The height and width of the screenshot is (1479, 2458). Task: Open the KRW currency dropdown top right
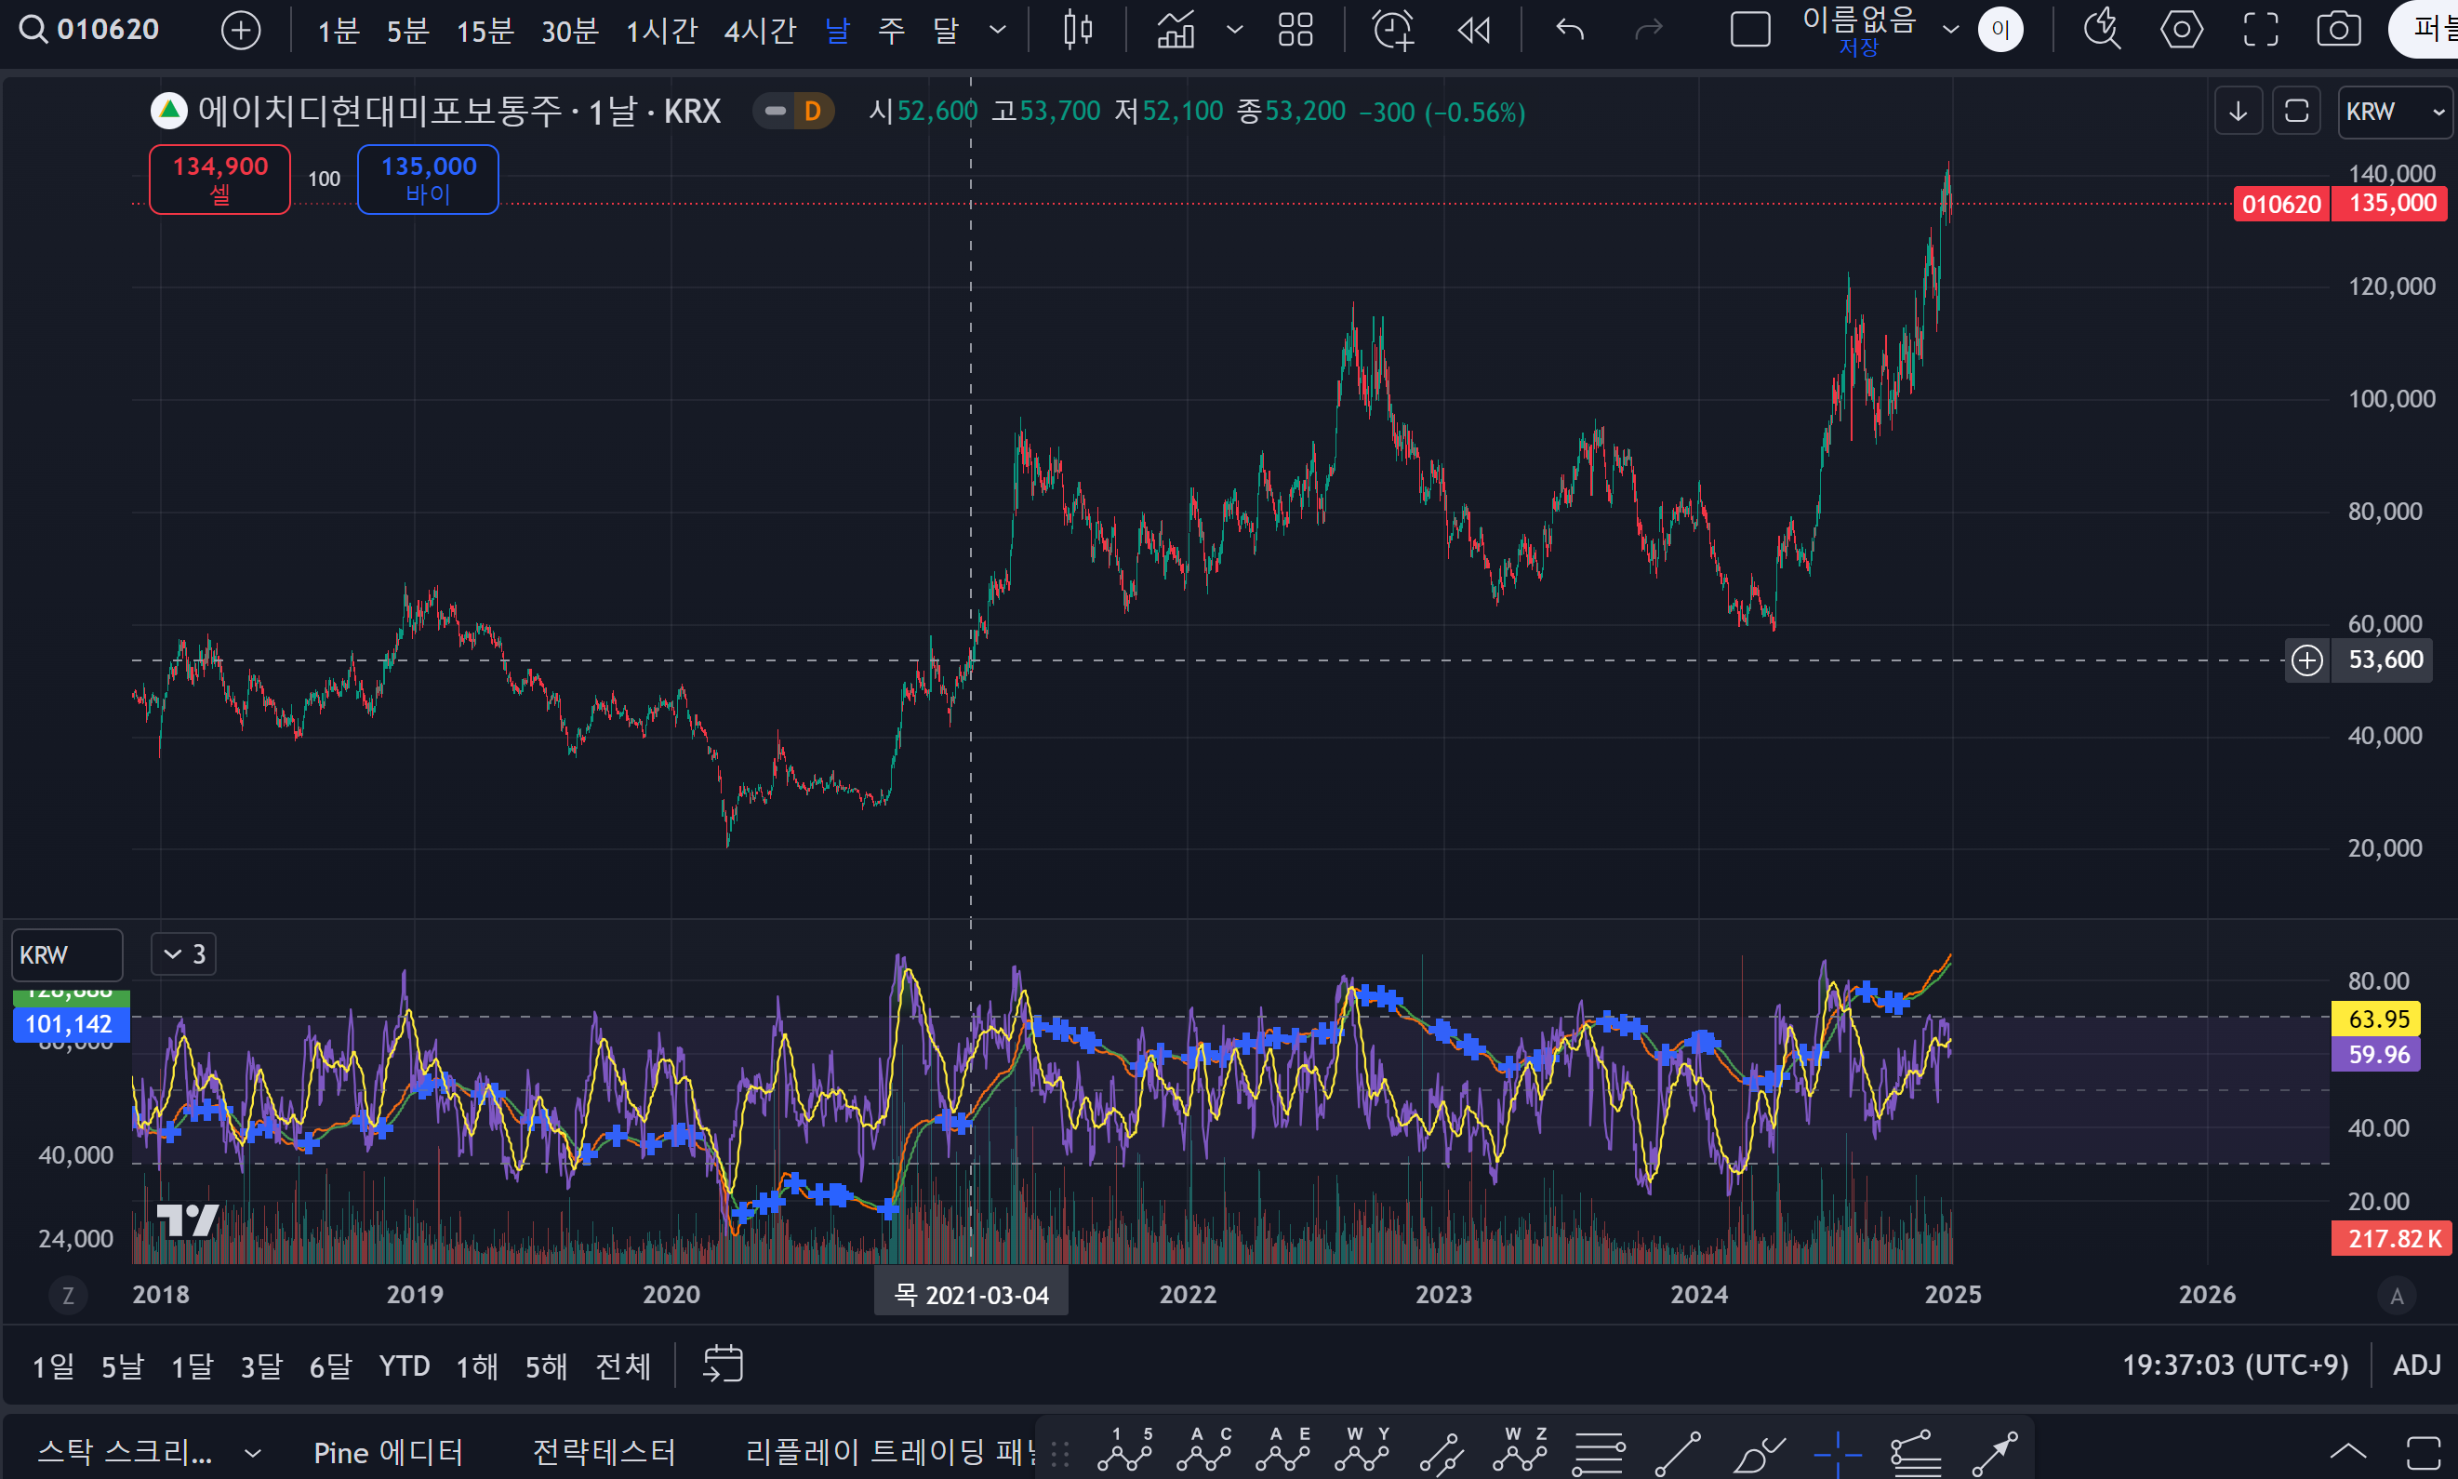[x=2393, y=112]
